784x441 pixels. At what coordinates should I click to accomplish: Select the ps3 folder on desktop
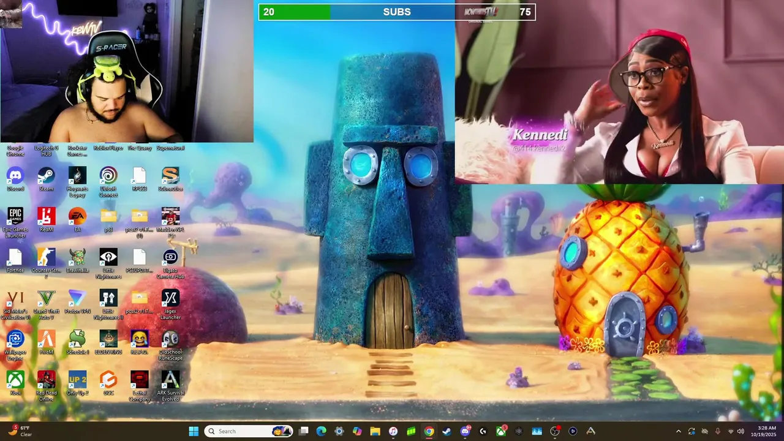[108, 220]
